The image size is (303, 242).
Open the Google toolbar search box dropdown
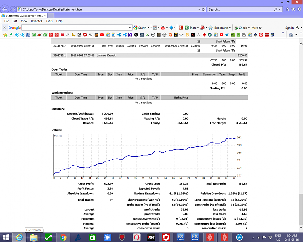(x=130, y=28)
